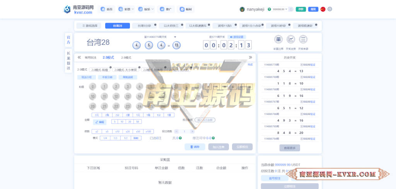396x189 pixels.
Task: Expand the 娱乐 navigation dropdown
Action: (x=146, y=9)
